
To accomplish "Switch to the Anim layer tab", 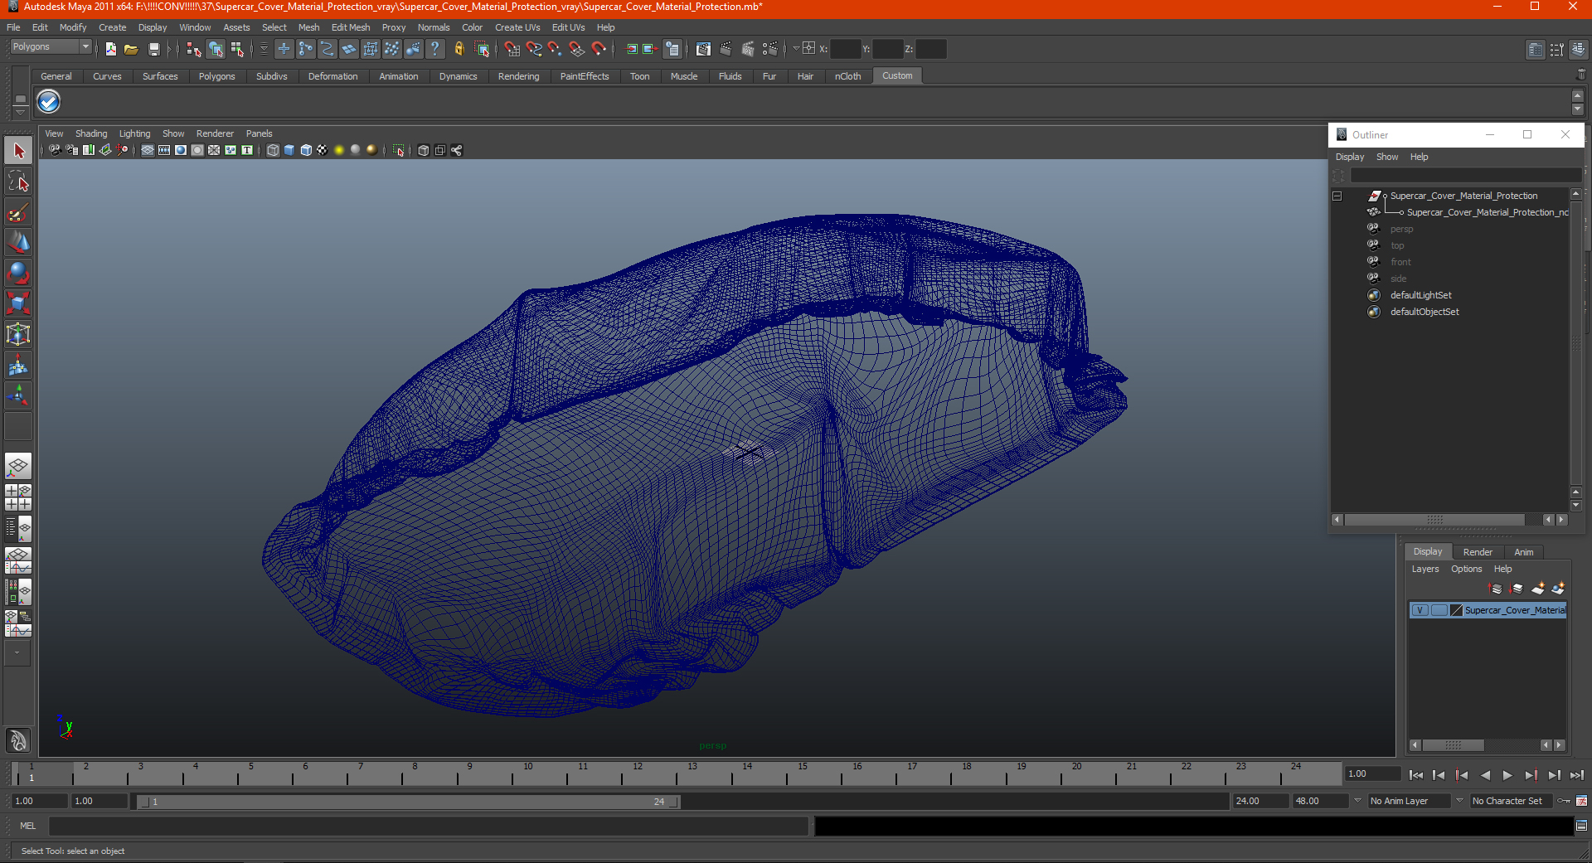I will point(1523,552).
